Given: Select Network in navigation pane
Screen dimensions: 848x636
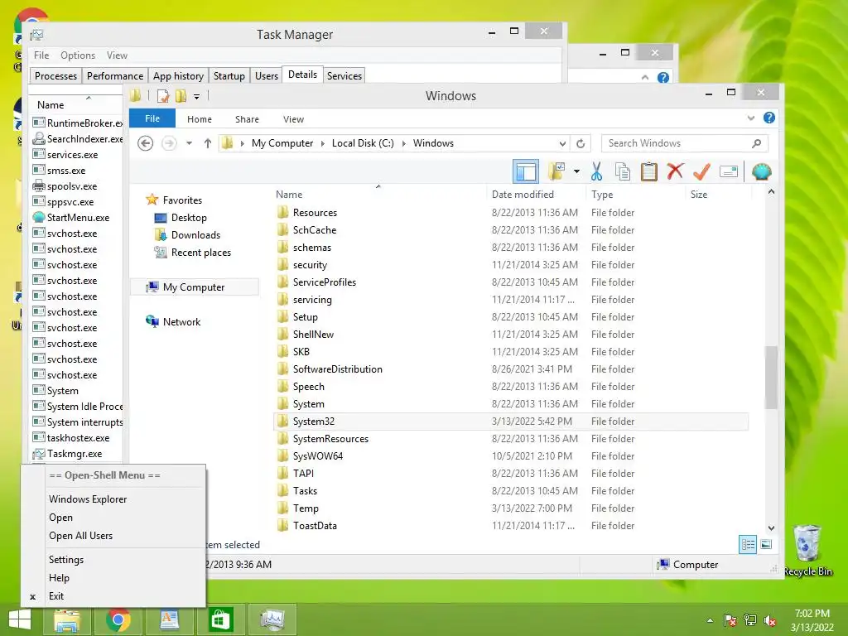Looking at the screenshot, I should point(181,322).
